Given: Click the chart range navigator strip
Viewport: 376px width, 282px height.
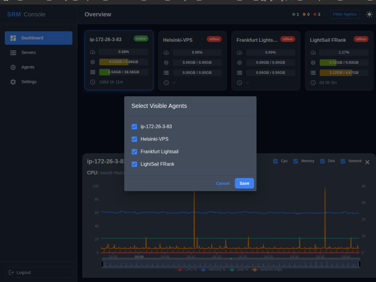Looking at the screenshot, I should pyautogui.click(x=231, y=264).
